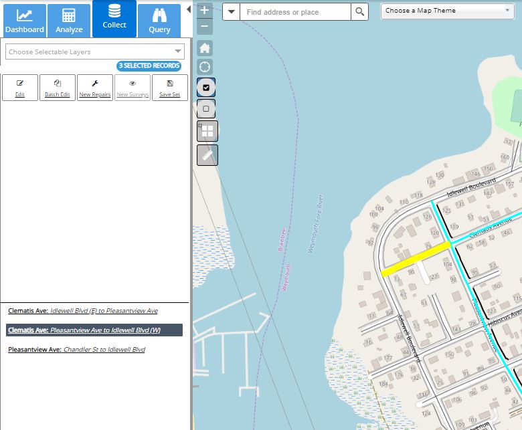Select Pleasantview Ave Chandler St record
Viewport: 522px width, 430px height.
(x=76, y=350)
